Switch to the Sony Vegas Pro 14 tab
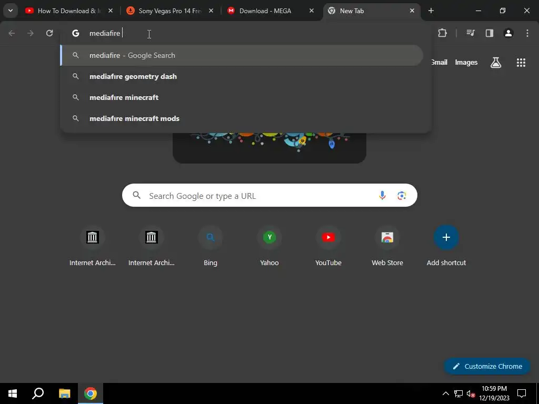 169,11
